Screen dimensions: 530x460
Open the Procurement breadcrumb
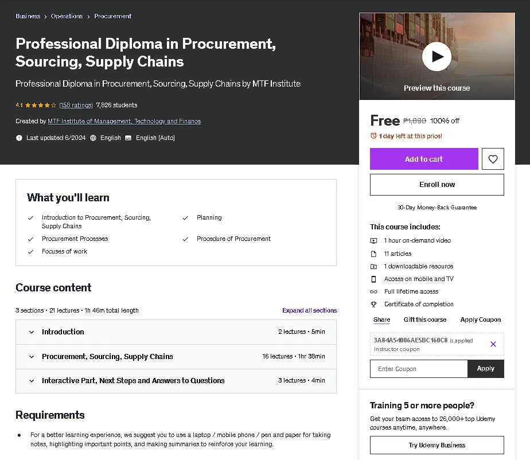(x=112, y=16)
